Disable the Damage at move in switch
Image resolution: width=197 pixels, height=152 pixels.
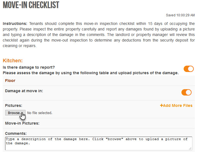(x=186, y=92)
